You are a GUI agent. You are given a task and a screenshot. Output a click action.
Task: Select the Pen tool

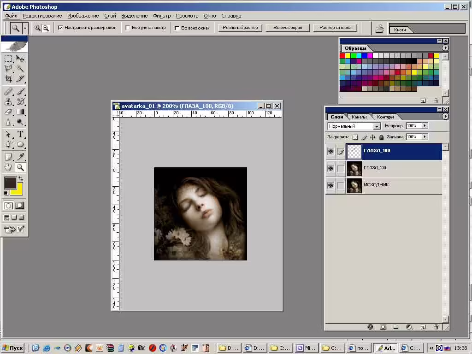[x=8, y=144]
